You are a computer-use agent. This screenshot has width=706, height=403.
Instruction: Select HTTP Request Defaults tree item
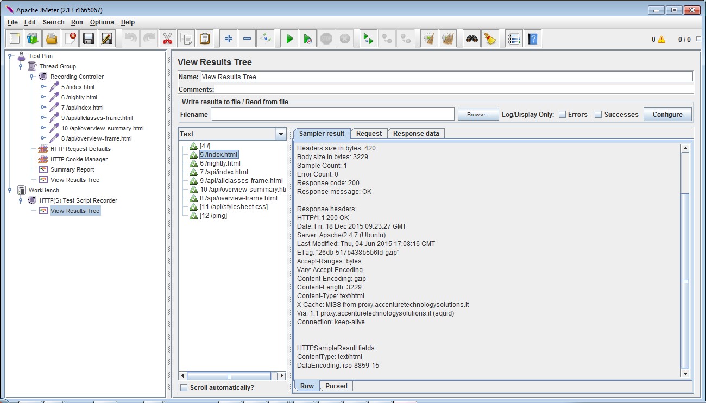[80, 149]
